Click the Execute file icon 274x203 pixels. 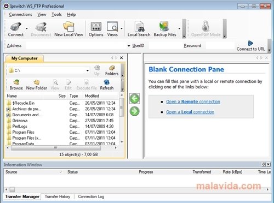(86, 82)
